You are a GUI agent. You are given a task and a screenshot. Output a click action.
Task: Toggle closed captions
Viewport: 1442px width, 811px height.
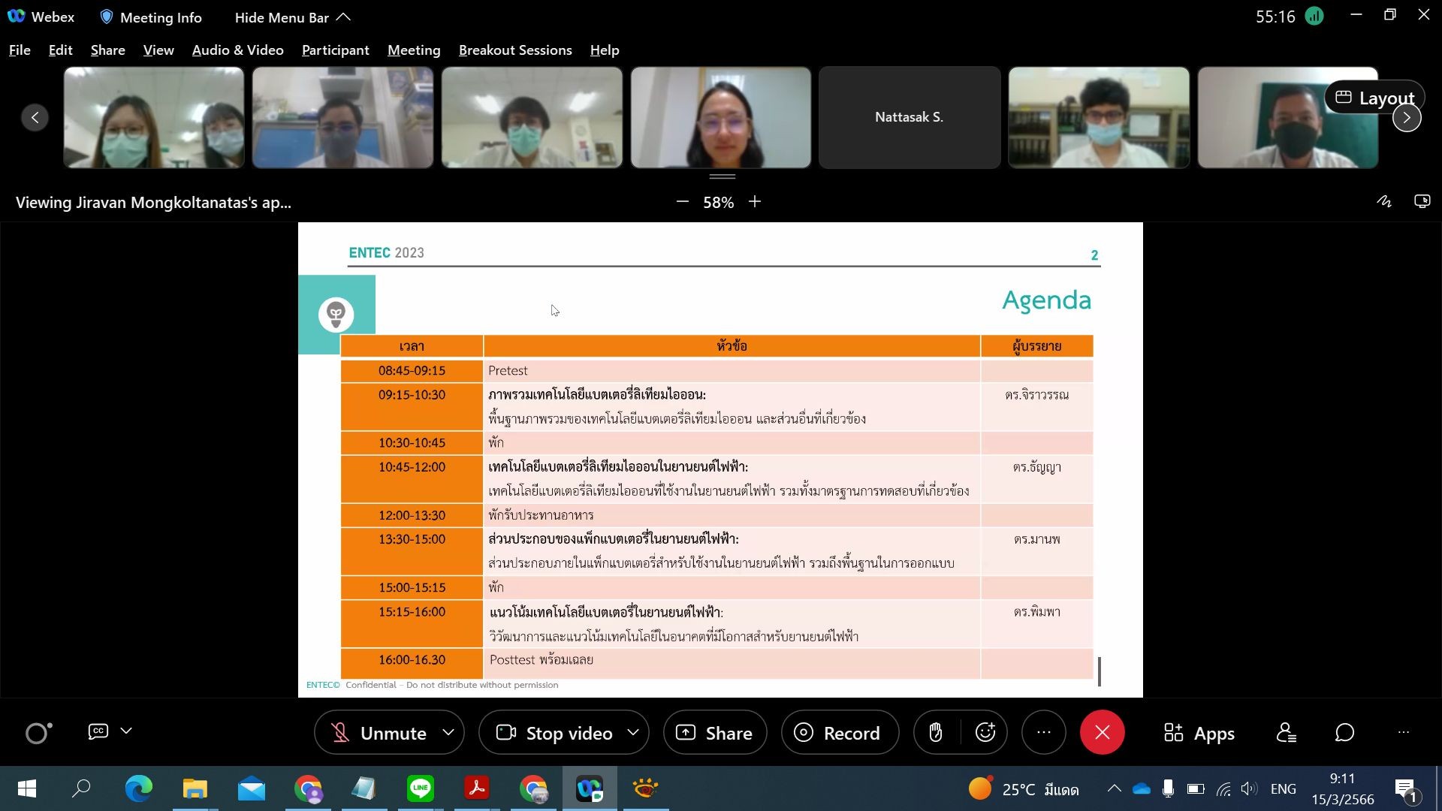click(x=98, y=731)
